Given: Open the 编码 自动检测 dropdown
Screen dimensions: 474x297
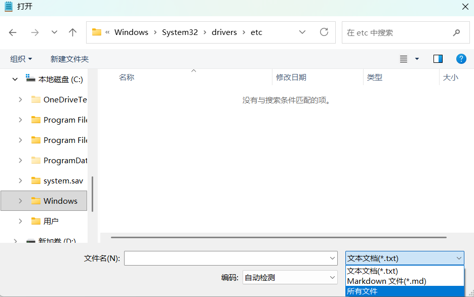Looking at the screenshot, I should (x=290, y=277).
